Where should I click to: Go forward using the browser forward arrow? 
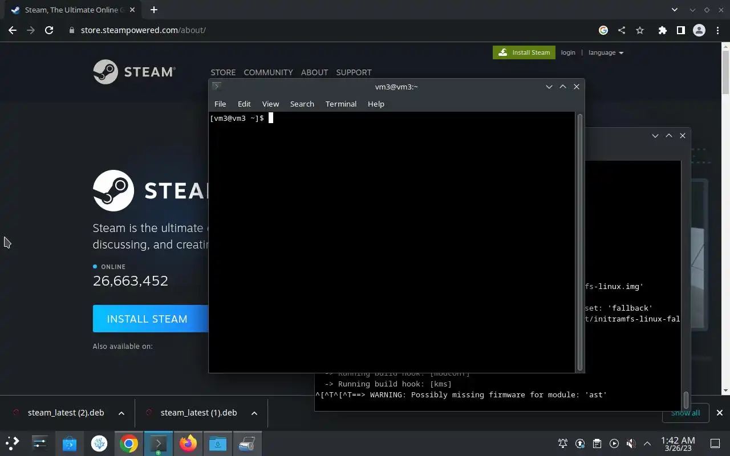point(31,30)
